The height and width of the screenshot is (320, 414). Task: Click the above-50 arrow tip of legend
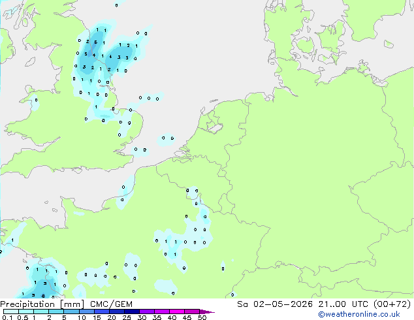click(x=207, y=312)
